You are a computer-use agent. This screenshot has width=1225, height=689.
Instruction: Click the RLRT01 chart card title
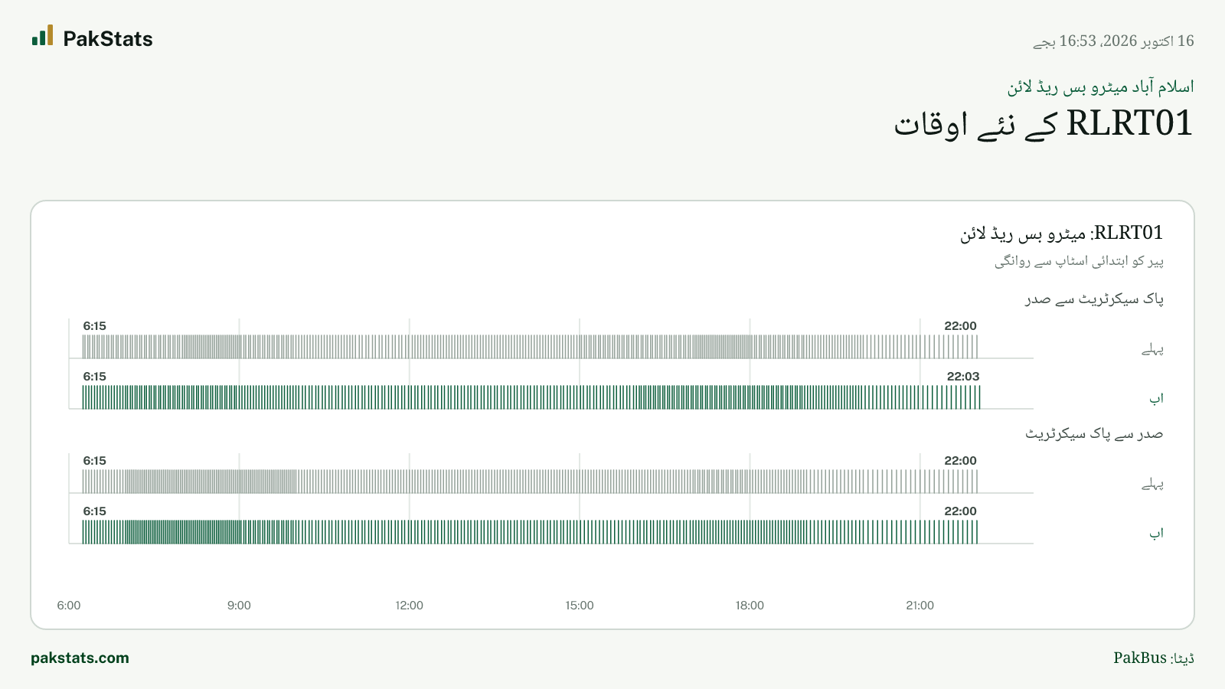1062,233
